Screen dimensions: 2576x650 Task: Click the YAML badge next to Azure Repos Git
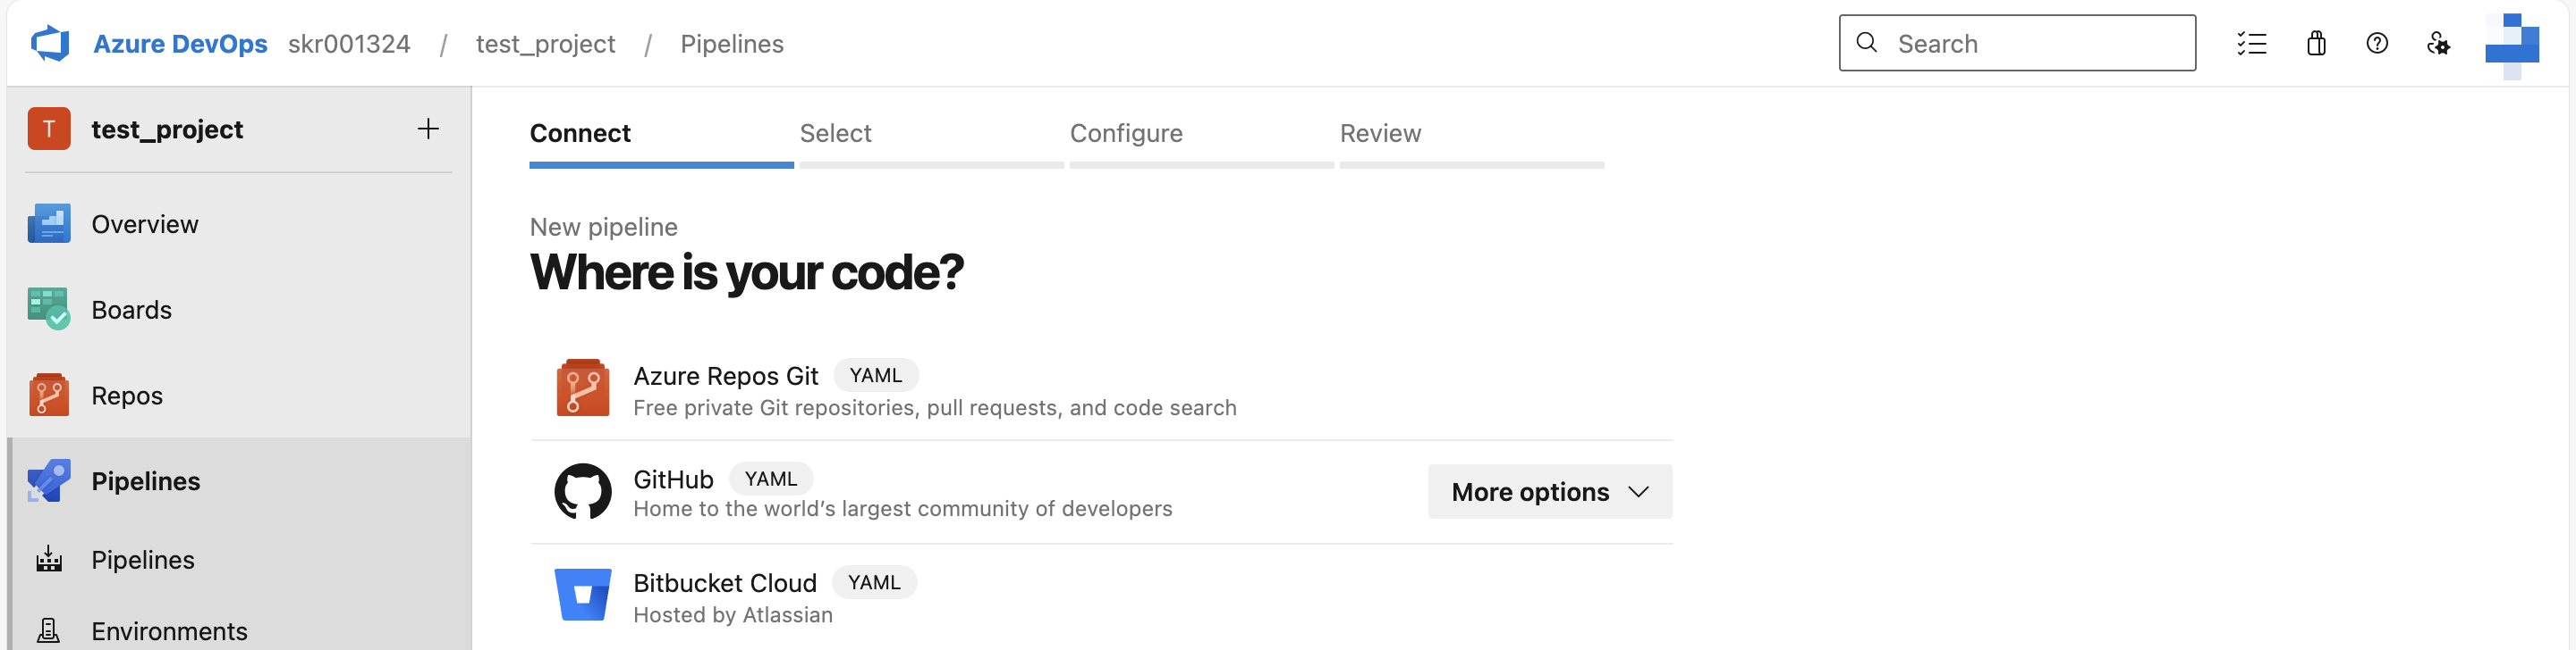(x=876, y=375)
